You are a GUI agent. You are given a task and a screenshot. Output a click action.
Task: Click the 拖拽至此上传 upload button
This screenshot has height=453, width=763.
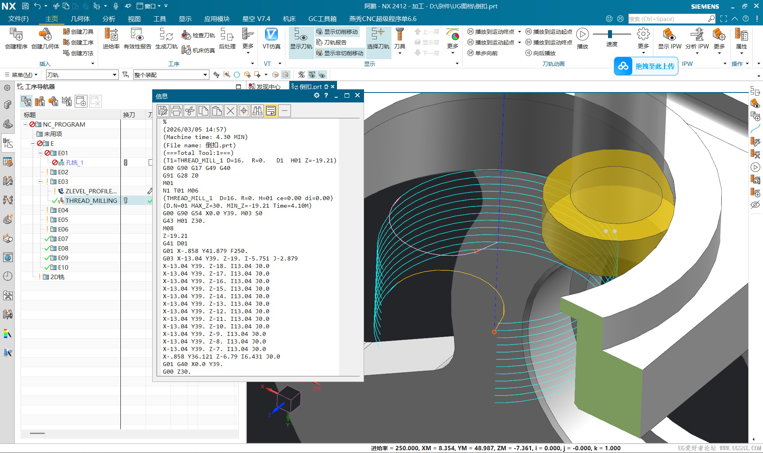point(646,66)
